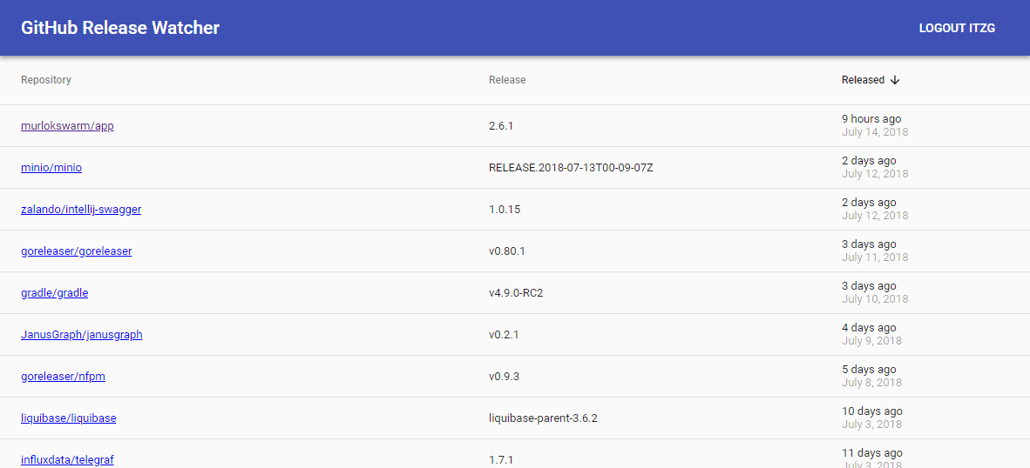
Task: Click the Released column header
Action: pyautogui.click(x=864, y=80)
